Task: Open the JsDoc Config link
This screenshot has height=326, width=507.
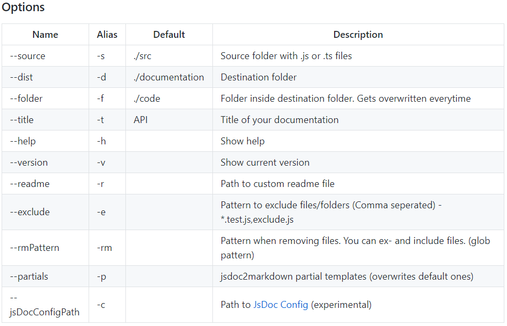Action: pyautogui.click(x=280, y=305)
